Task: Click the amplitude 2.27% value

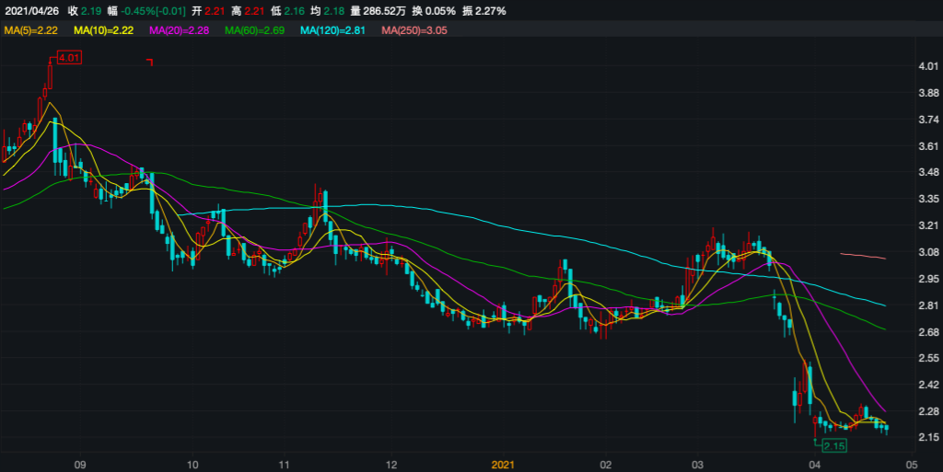Action: coord(491,11)
